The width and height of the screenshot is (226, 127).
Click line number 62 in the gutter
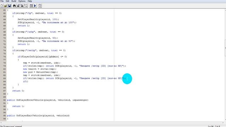(x=5, y=13)
